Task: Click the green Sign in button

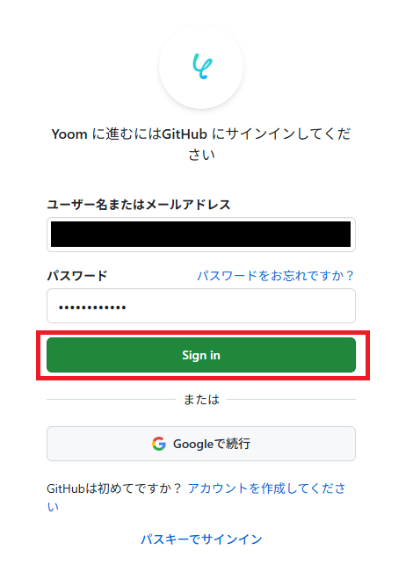Action: pyautogui.click(x=201, y=355)
